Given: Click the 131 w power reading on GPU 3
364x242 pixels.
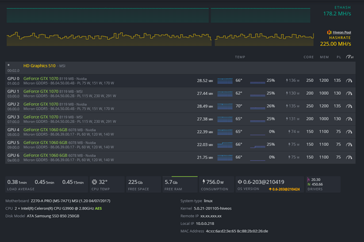Looking at the screenshot, I should (x=294, y=119).
